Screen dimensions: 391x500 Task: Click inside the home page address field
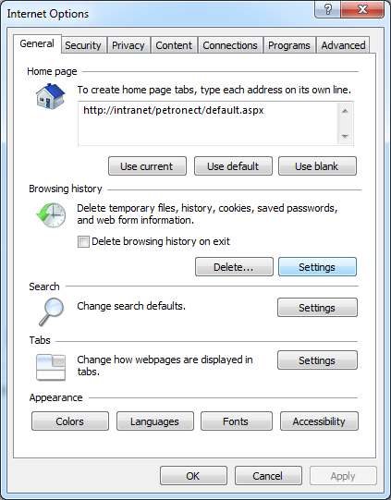(x=208, y=124)
